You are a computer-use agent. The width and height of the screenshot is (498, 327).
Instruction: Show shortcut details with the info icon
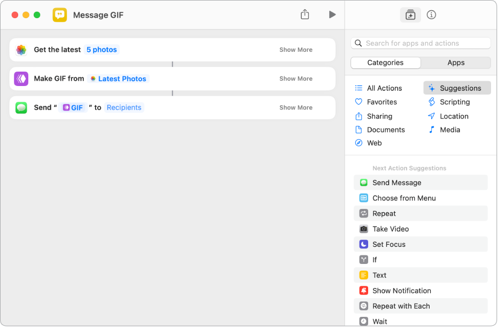[432, 15]
